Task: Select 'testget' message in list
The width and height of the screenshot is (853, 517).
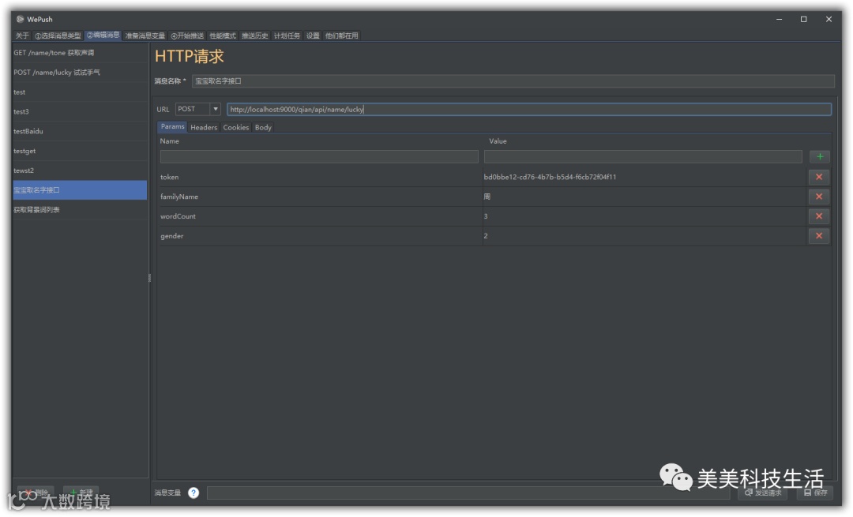Action: (80, 151)
